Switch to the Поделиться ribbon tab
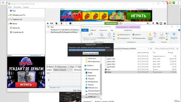The image size is (181, 102). (103, 30)
